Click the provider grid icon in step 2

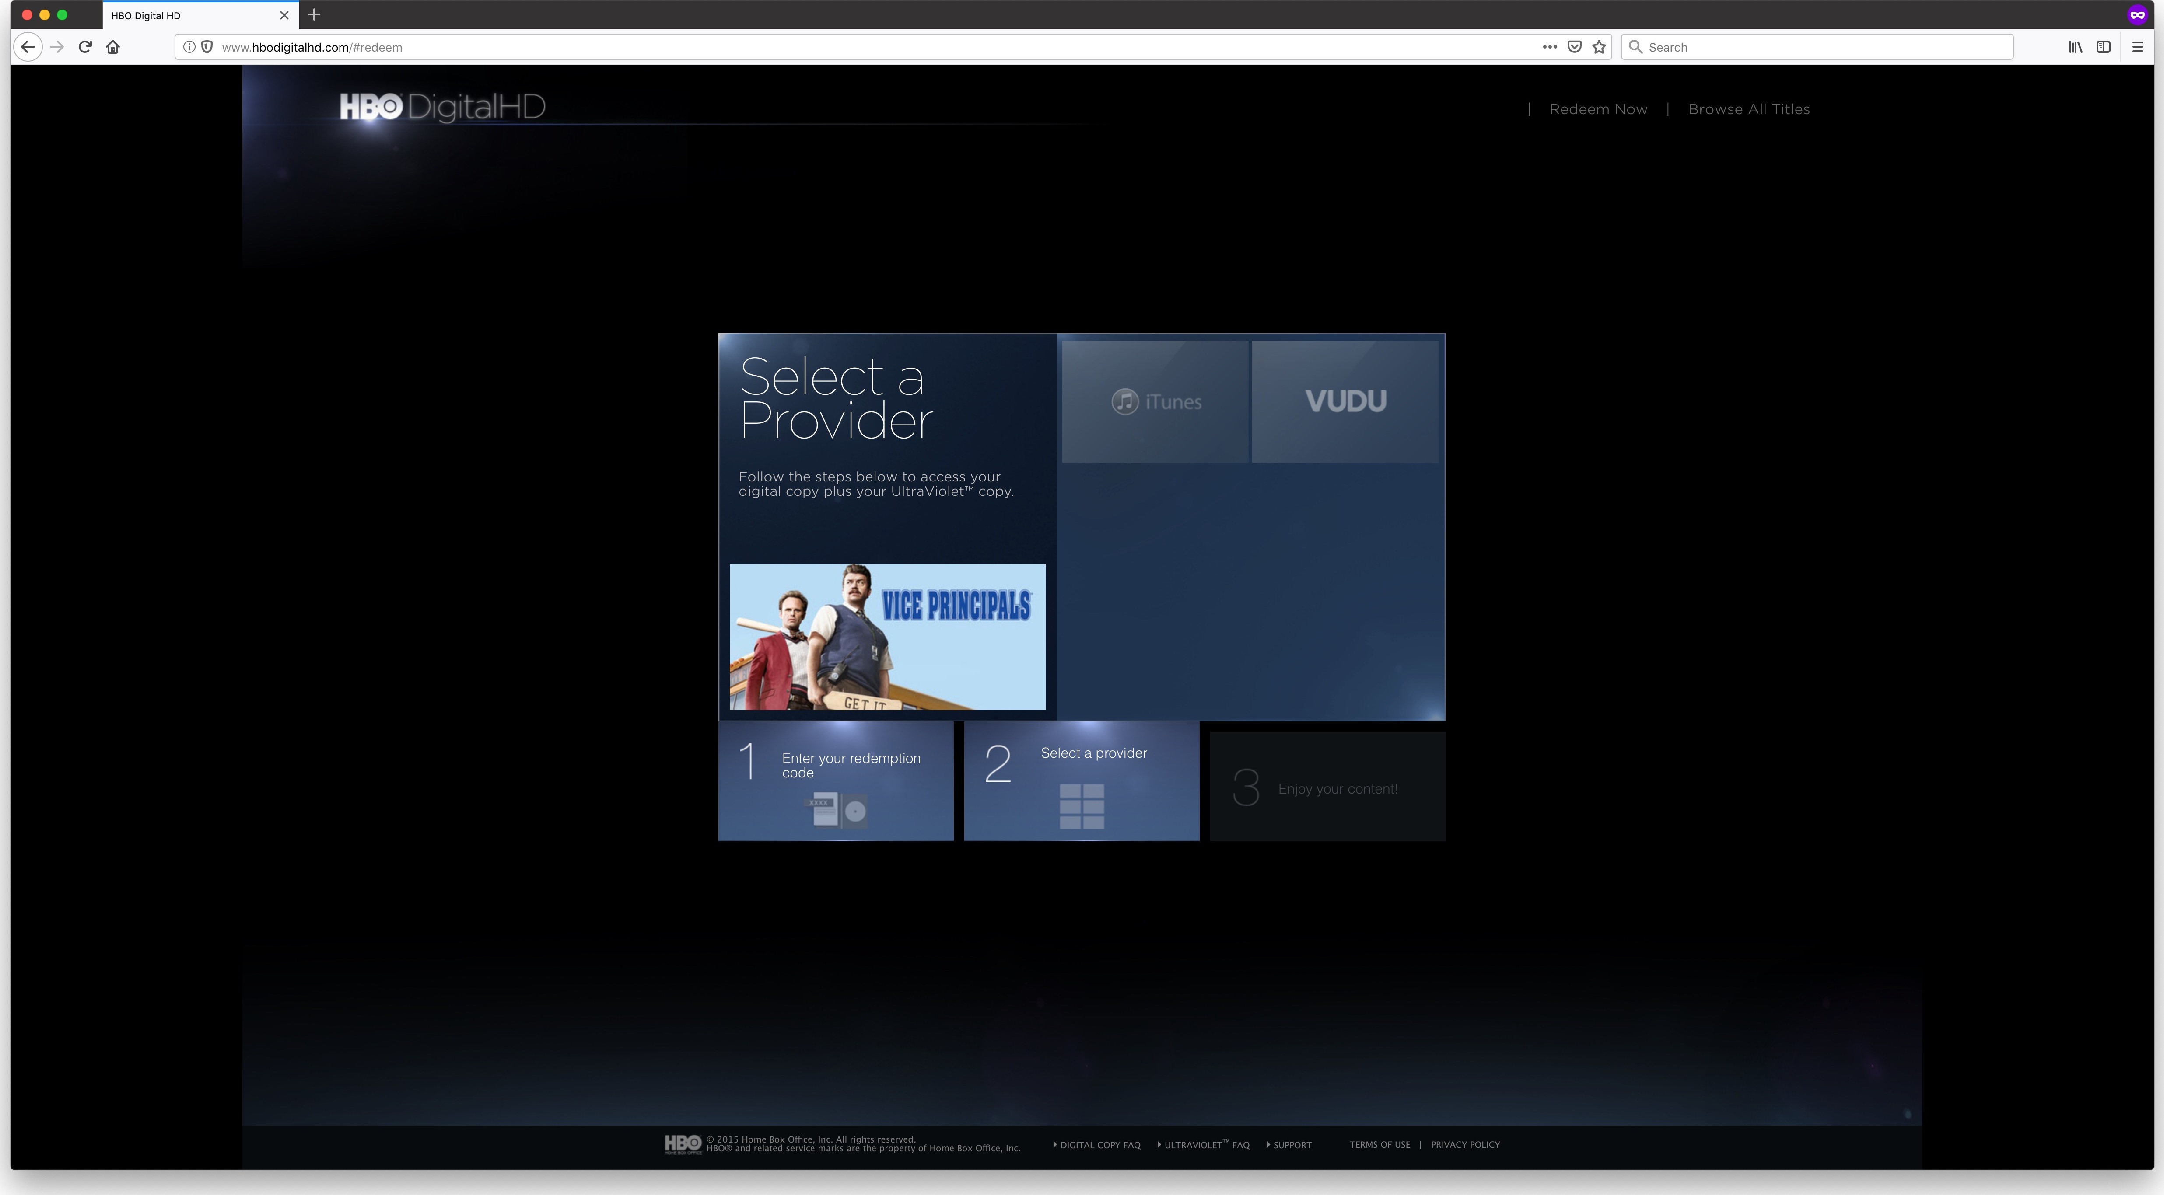click(1082, 806)
